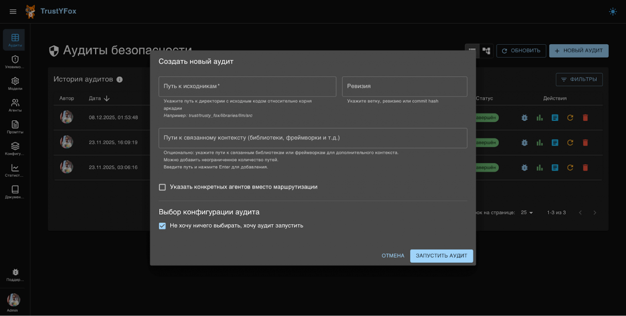Click author avatar of 23.11.2025 16:09:19 audit
The image size is (626, 316).
point(67,142)
